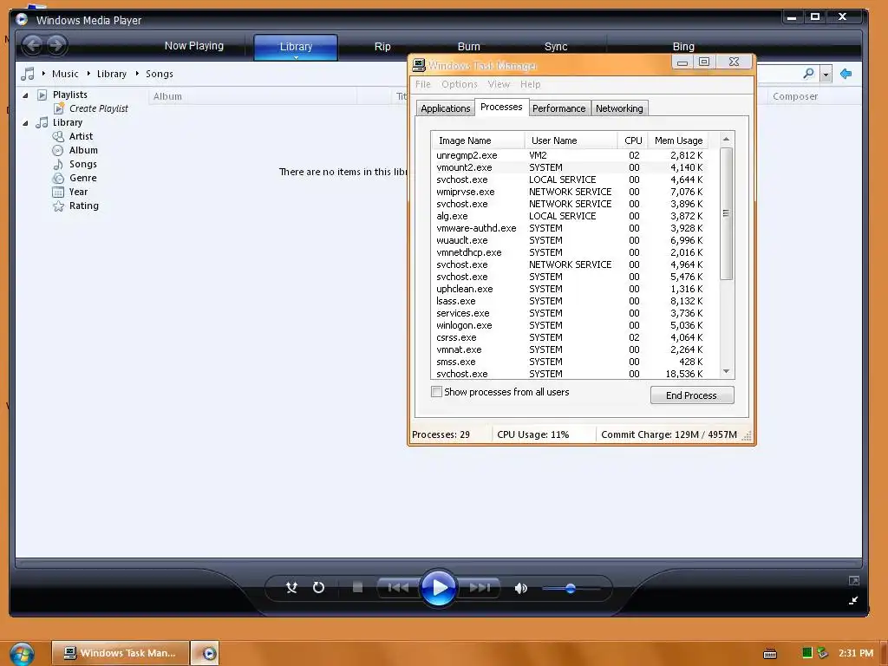
Task: Open the File menu in Task Manager
Action: (x=423, y=84)
